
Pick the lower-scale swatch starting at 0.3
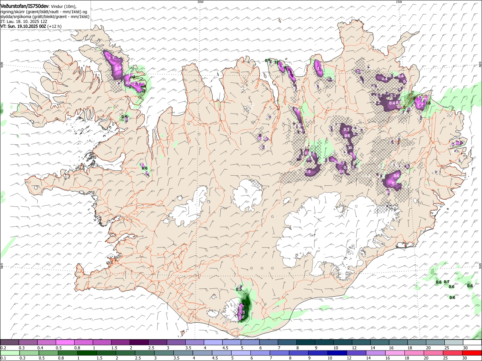[x=29, y=353]
